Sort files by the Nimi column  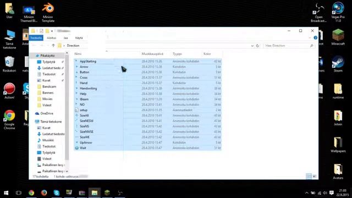tap(78, 54)
